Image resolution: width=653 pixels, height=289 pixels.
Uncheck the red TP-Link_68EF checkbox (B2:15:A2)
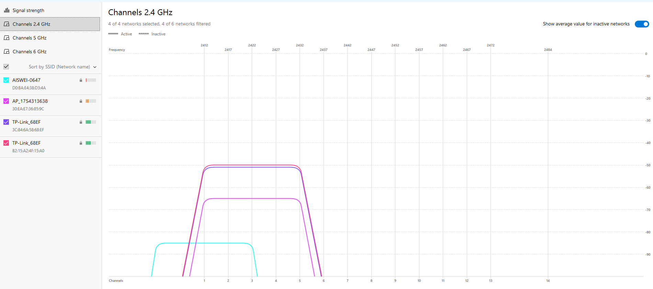tap(6, 143)
